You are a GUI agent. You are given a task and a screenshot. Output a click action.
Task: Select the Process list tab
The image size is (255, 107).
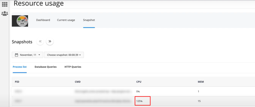tap(20, 67)
